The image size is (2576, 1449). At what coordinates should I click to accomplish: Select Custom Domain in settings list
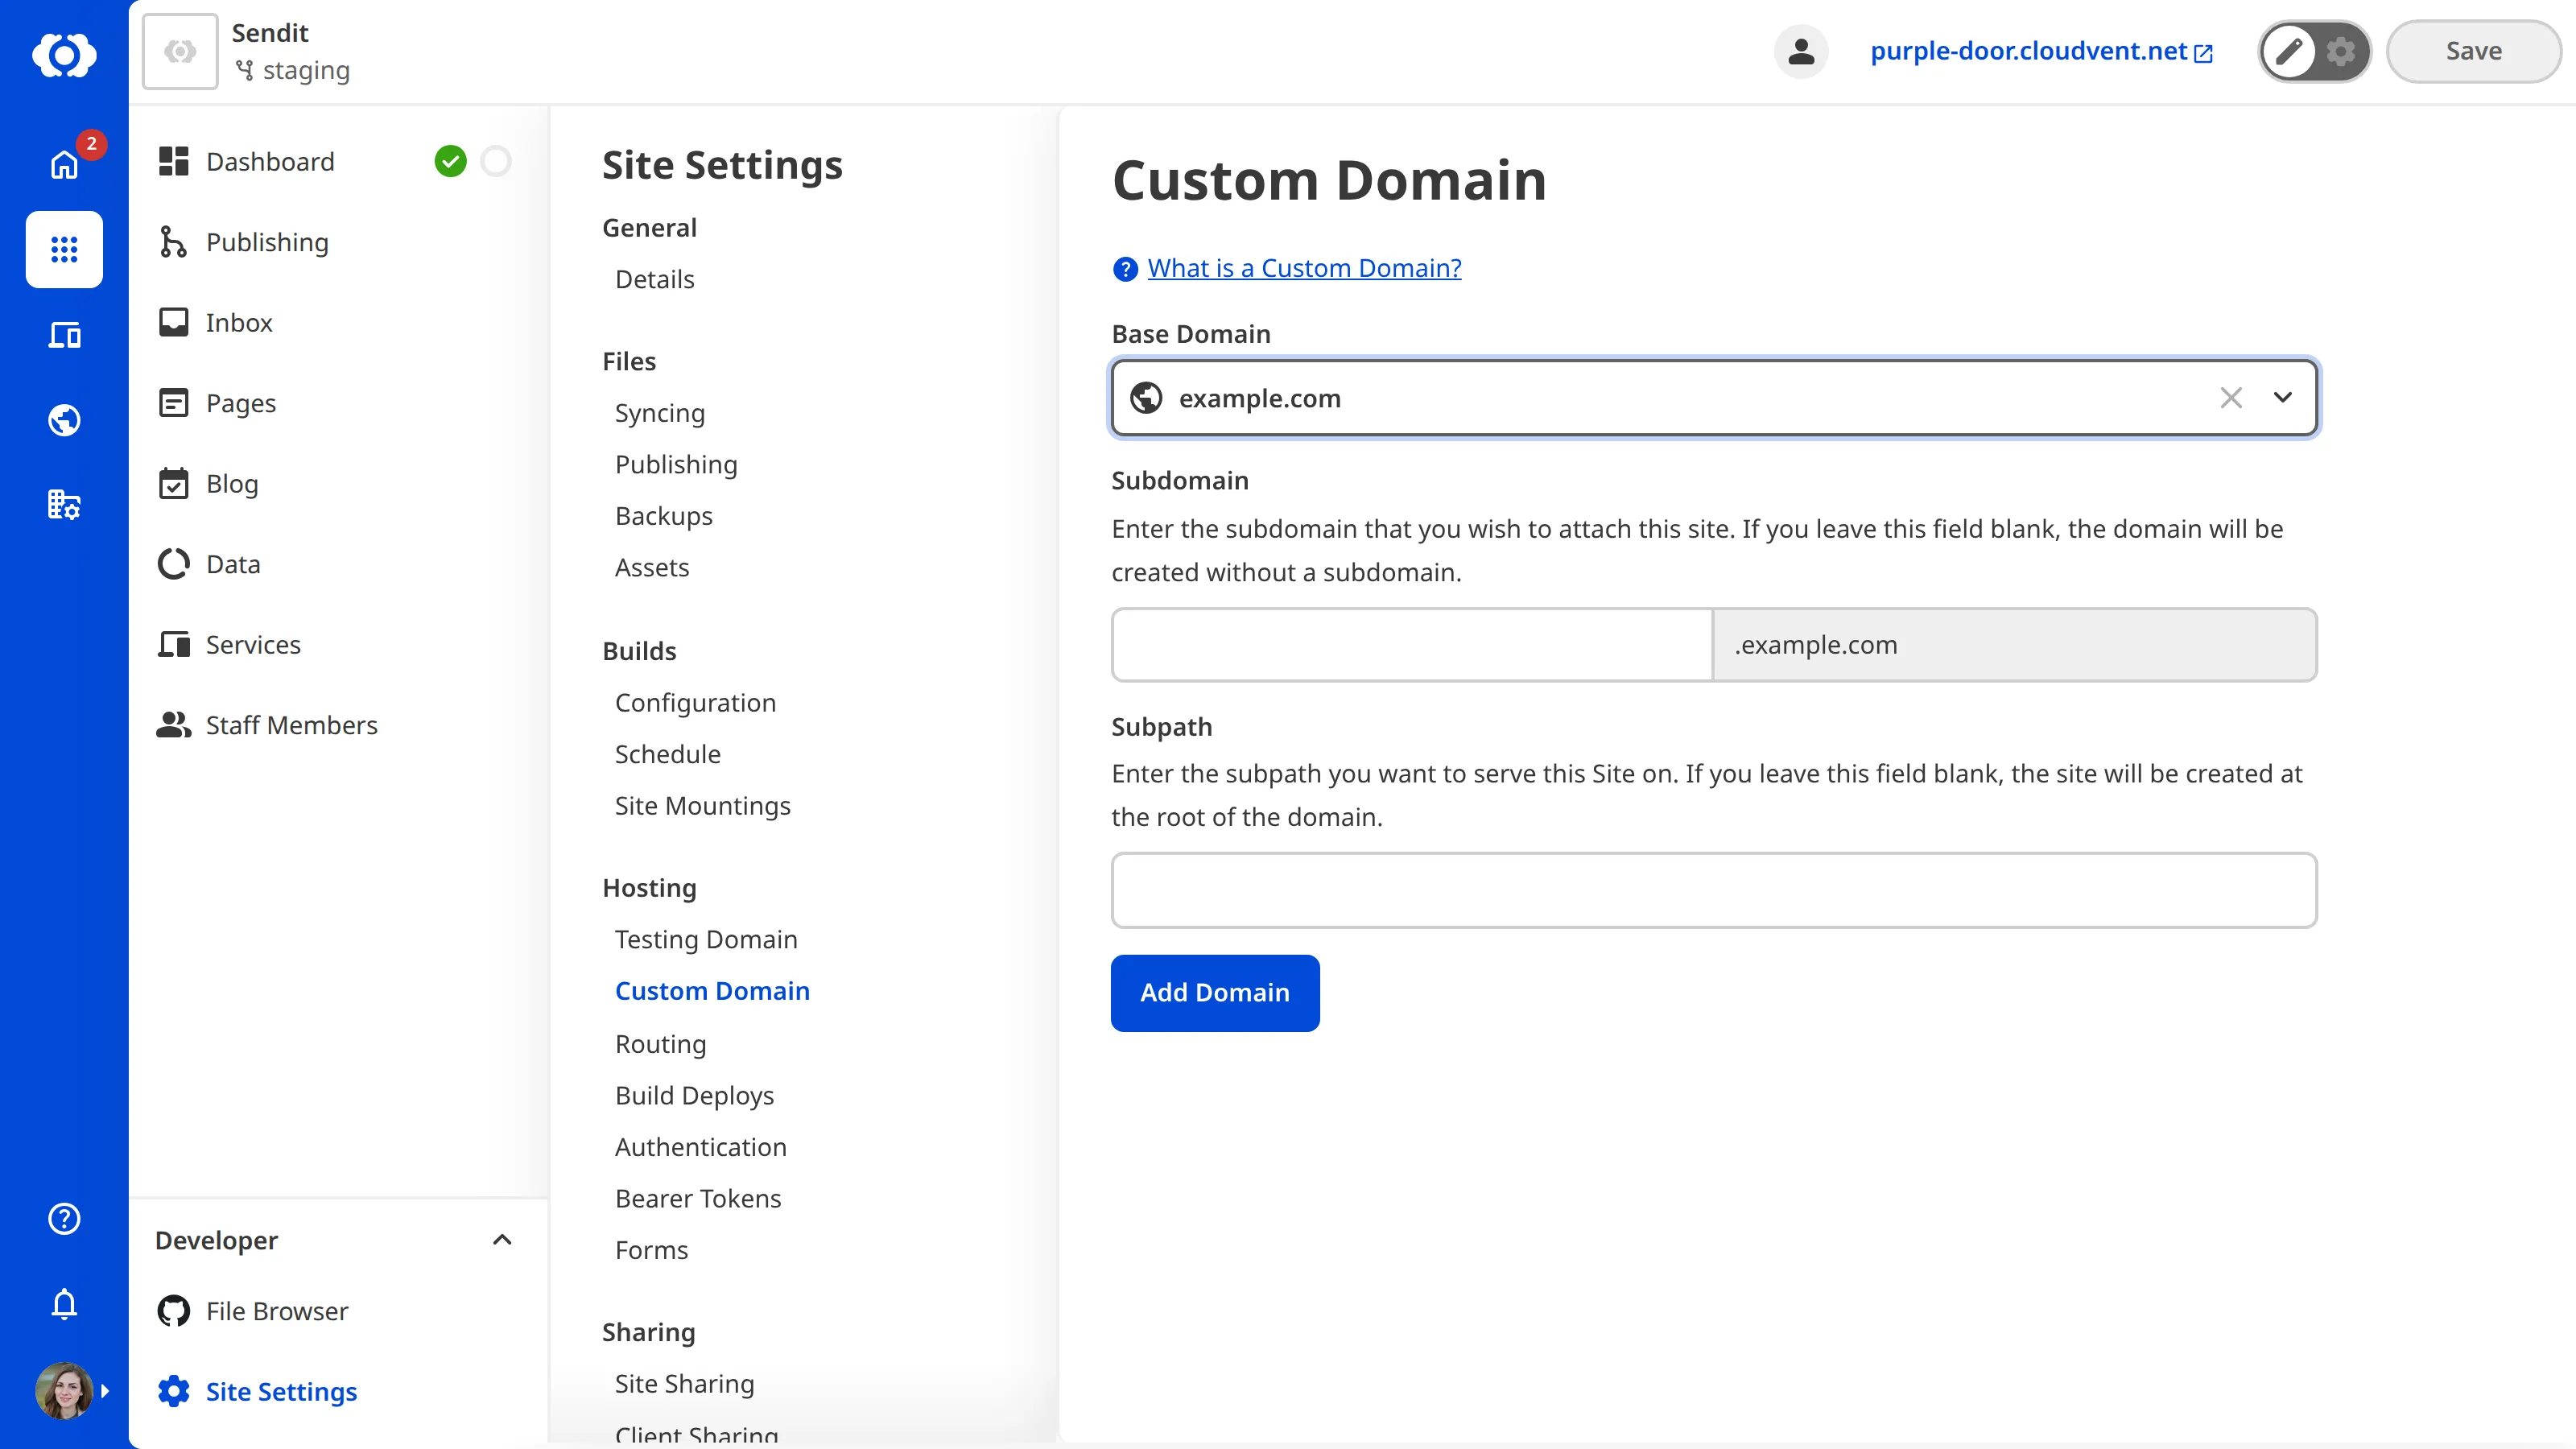tap(712, 991)
